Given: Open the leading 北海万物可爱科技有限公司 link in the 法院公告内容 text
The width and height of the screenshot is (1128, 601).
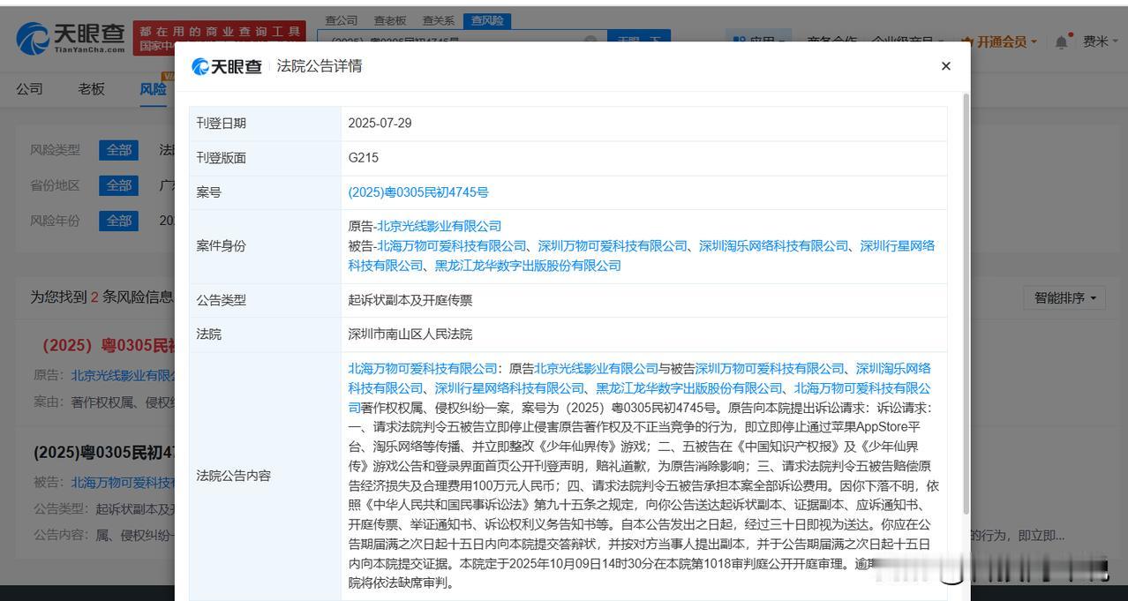Looking at the screenshot, I should click(423, 368).
